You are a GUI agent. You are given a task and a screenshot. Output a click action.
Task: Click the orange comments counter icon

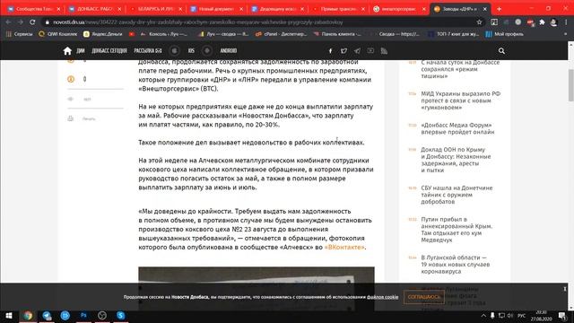pyautogui.click(x=71, y=79)
